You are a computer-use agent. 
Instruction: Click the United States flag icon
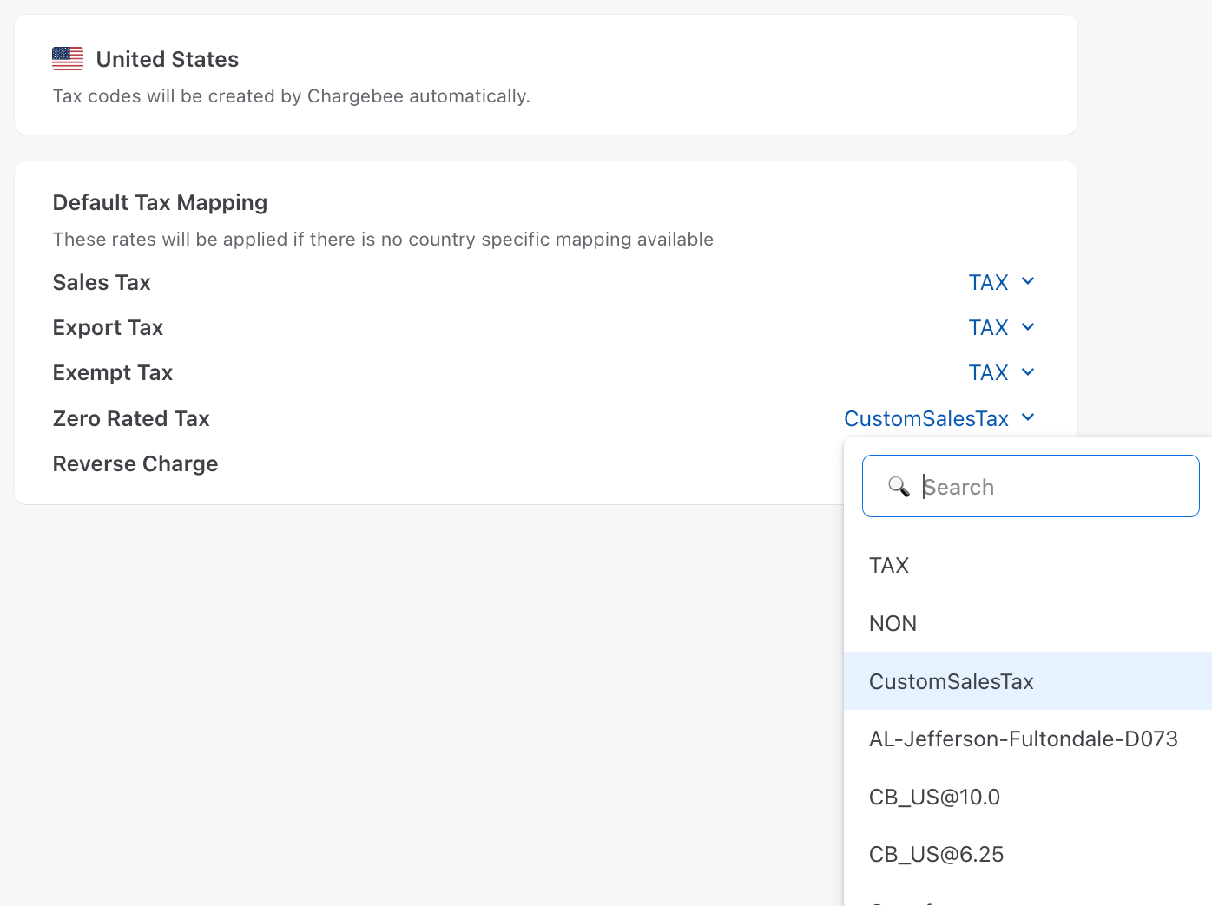[68, 59]
